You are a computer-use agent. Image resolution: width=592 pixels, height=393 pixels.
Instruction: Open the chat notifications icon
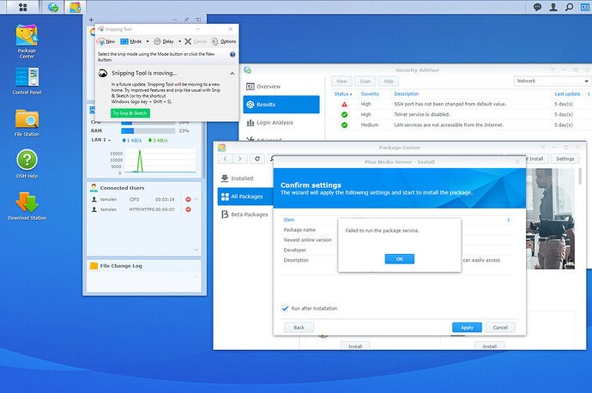537,7
